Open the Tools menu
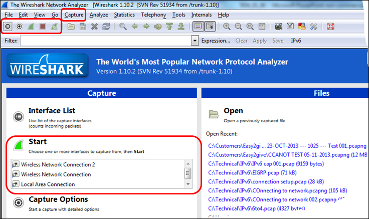 pyautogui.click(x=178, y=15)
